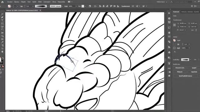Select reference point locator in Transform section
The height and width of the screenshot is (112, 200).
point(174,25)
